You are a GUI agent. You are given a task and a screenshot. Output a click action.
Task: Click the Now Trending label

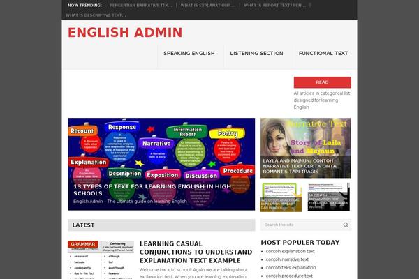tap(84, 5)
